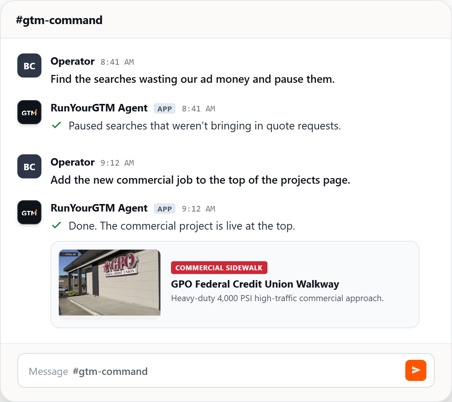Click the 9:12 AM timestamp on Operator message
Image resolution: width=452 pixels, height=402 pixels.
coord(117,163)
